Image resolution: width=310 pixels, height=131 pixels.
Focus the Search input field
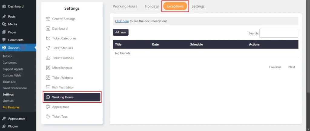(279, 33)
